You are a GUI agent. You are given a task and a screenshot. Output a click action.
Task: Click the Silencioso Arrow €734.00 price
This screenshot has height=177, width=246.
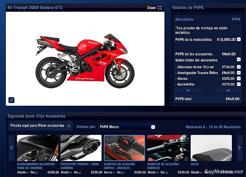[228, 67]
